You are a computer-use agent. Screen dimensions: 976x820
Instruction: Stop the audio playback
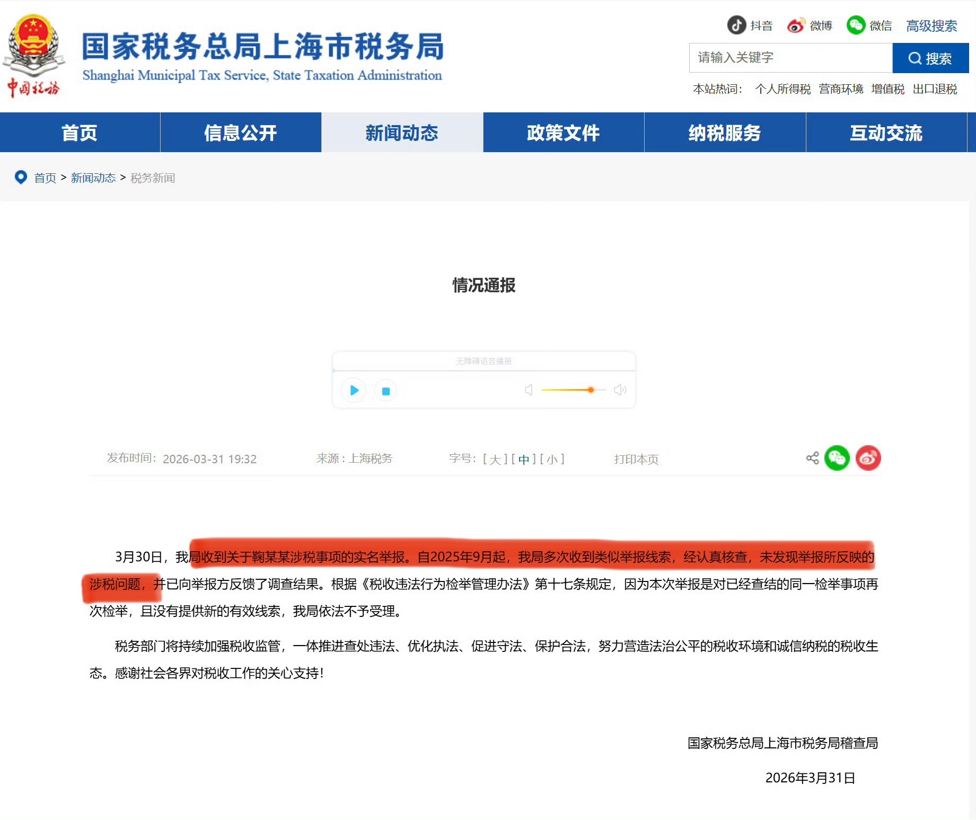(x=386, y=390)
